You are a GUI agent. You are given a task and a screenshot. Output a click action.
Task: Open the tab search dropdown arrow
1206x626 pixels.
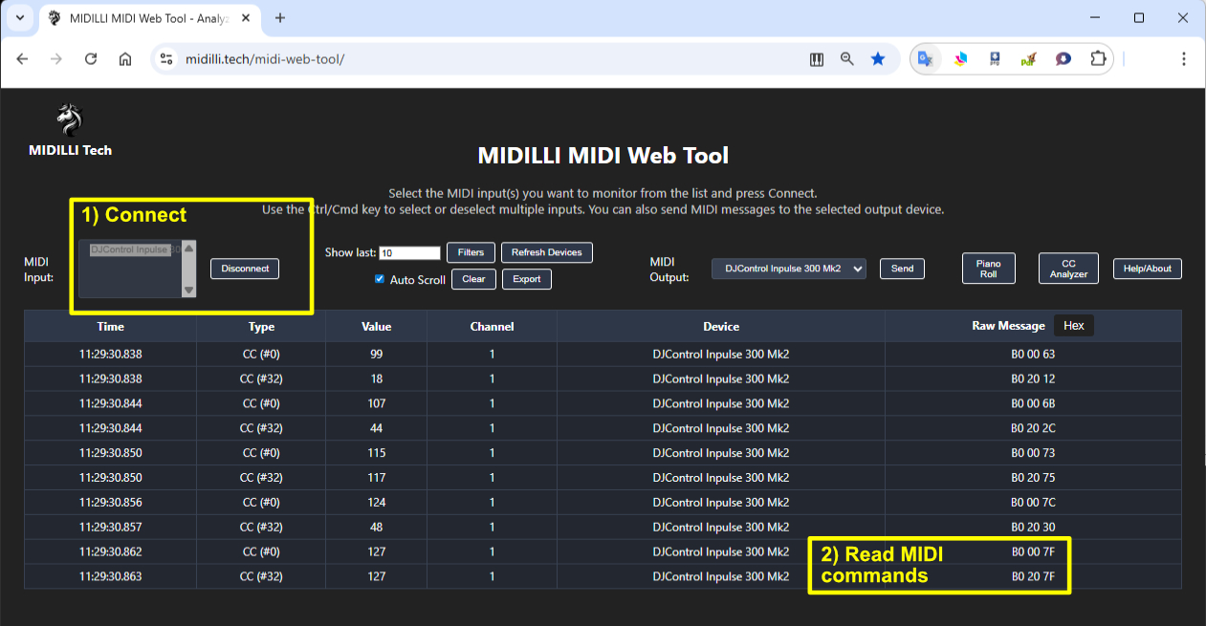point(20,18)
